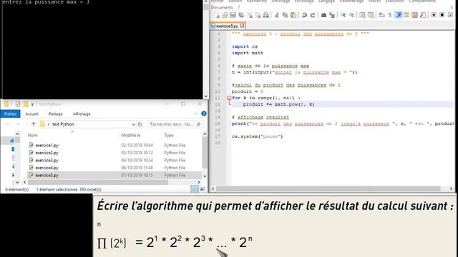Toggle word wrap in Notepad++ toolbar
The height and width of the screenshot is (257, 458).
point(381,15)
